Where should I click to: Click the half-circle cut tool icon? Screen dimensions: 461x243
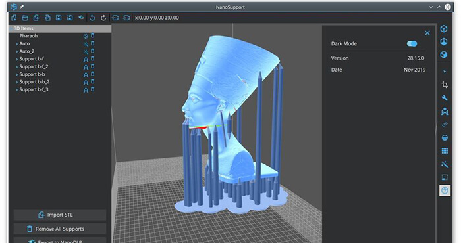point(445,137)
